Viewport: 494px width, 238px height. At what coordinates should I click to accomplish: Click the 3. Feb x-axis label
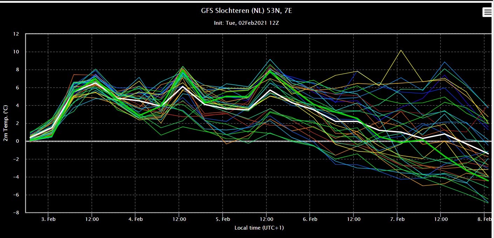pos(48,219)
